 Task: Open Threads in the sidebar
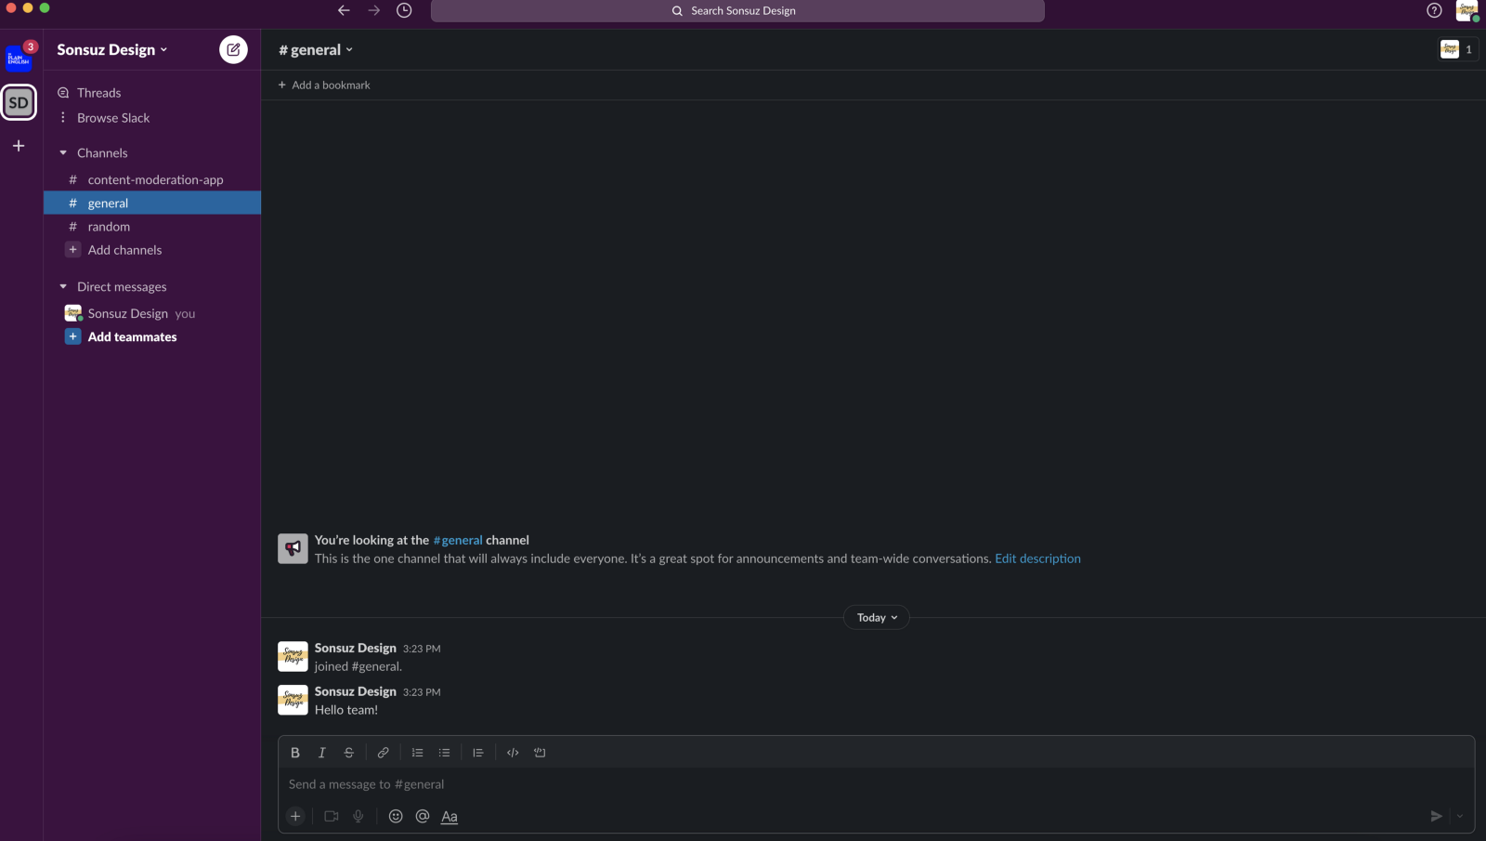98,93
